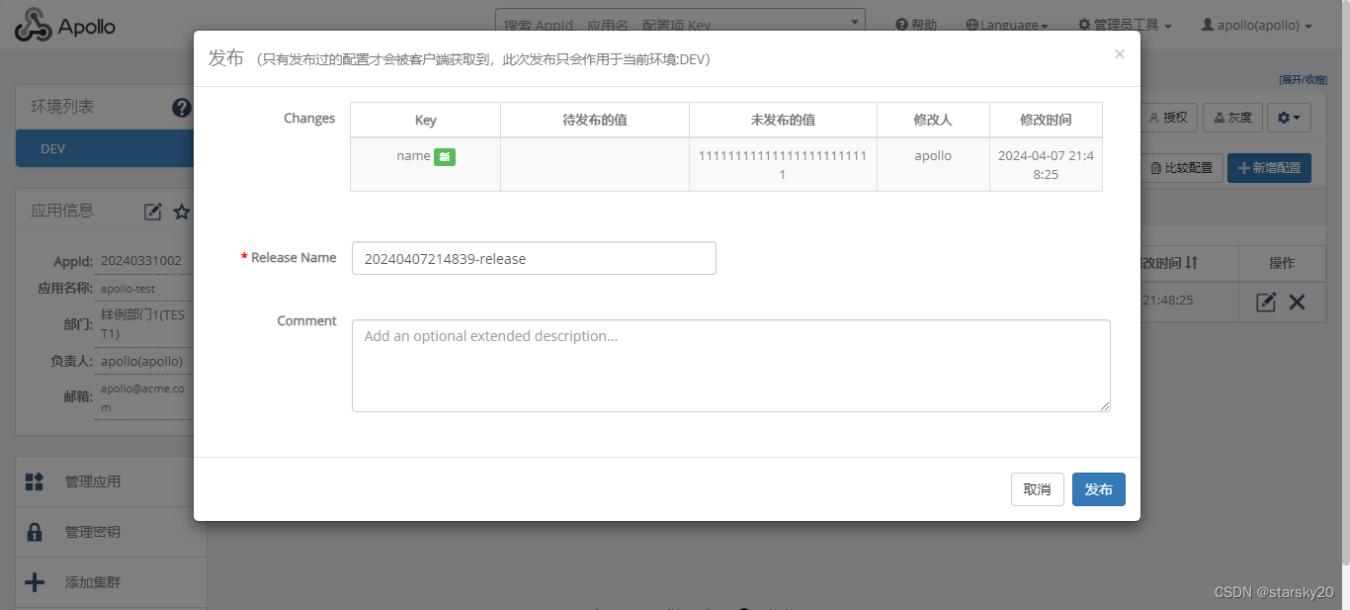Favorite the app with star icon
1350x610 pixels.
182,212
